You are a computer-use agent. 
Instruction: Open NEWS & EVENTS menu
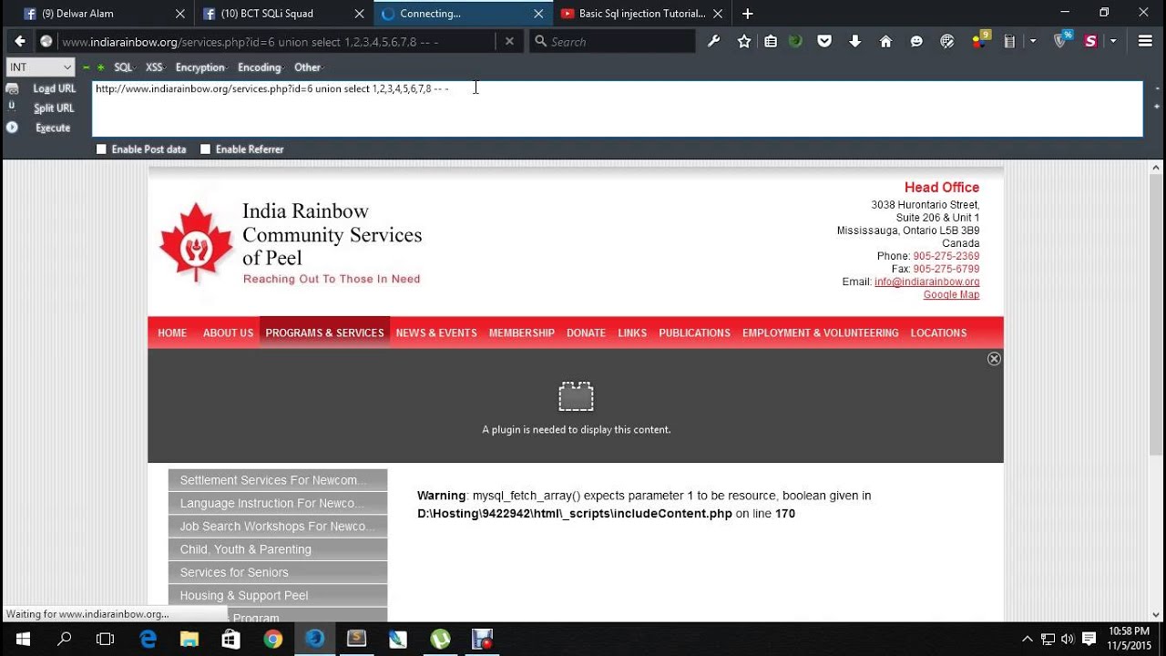436,333
